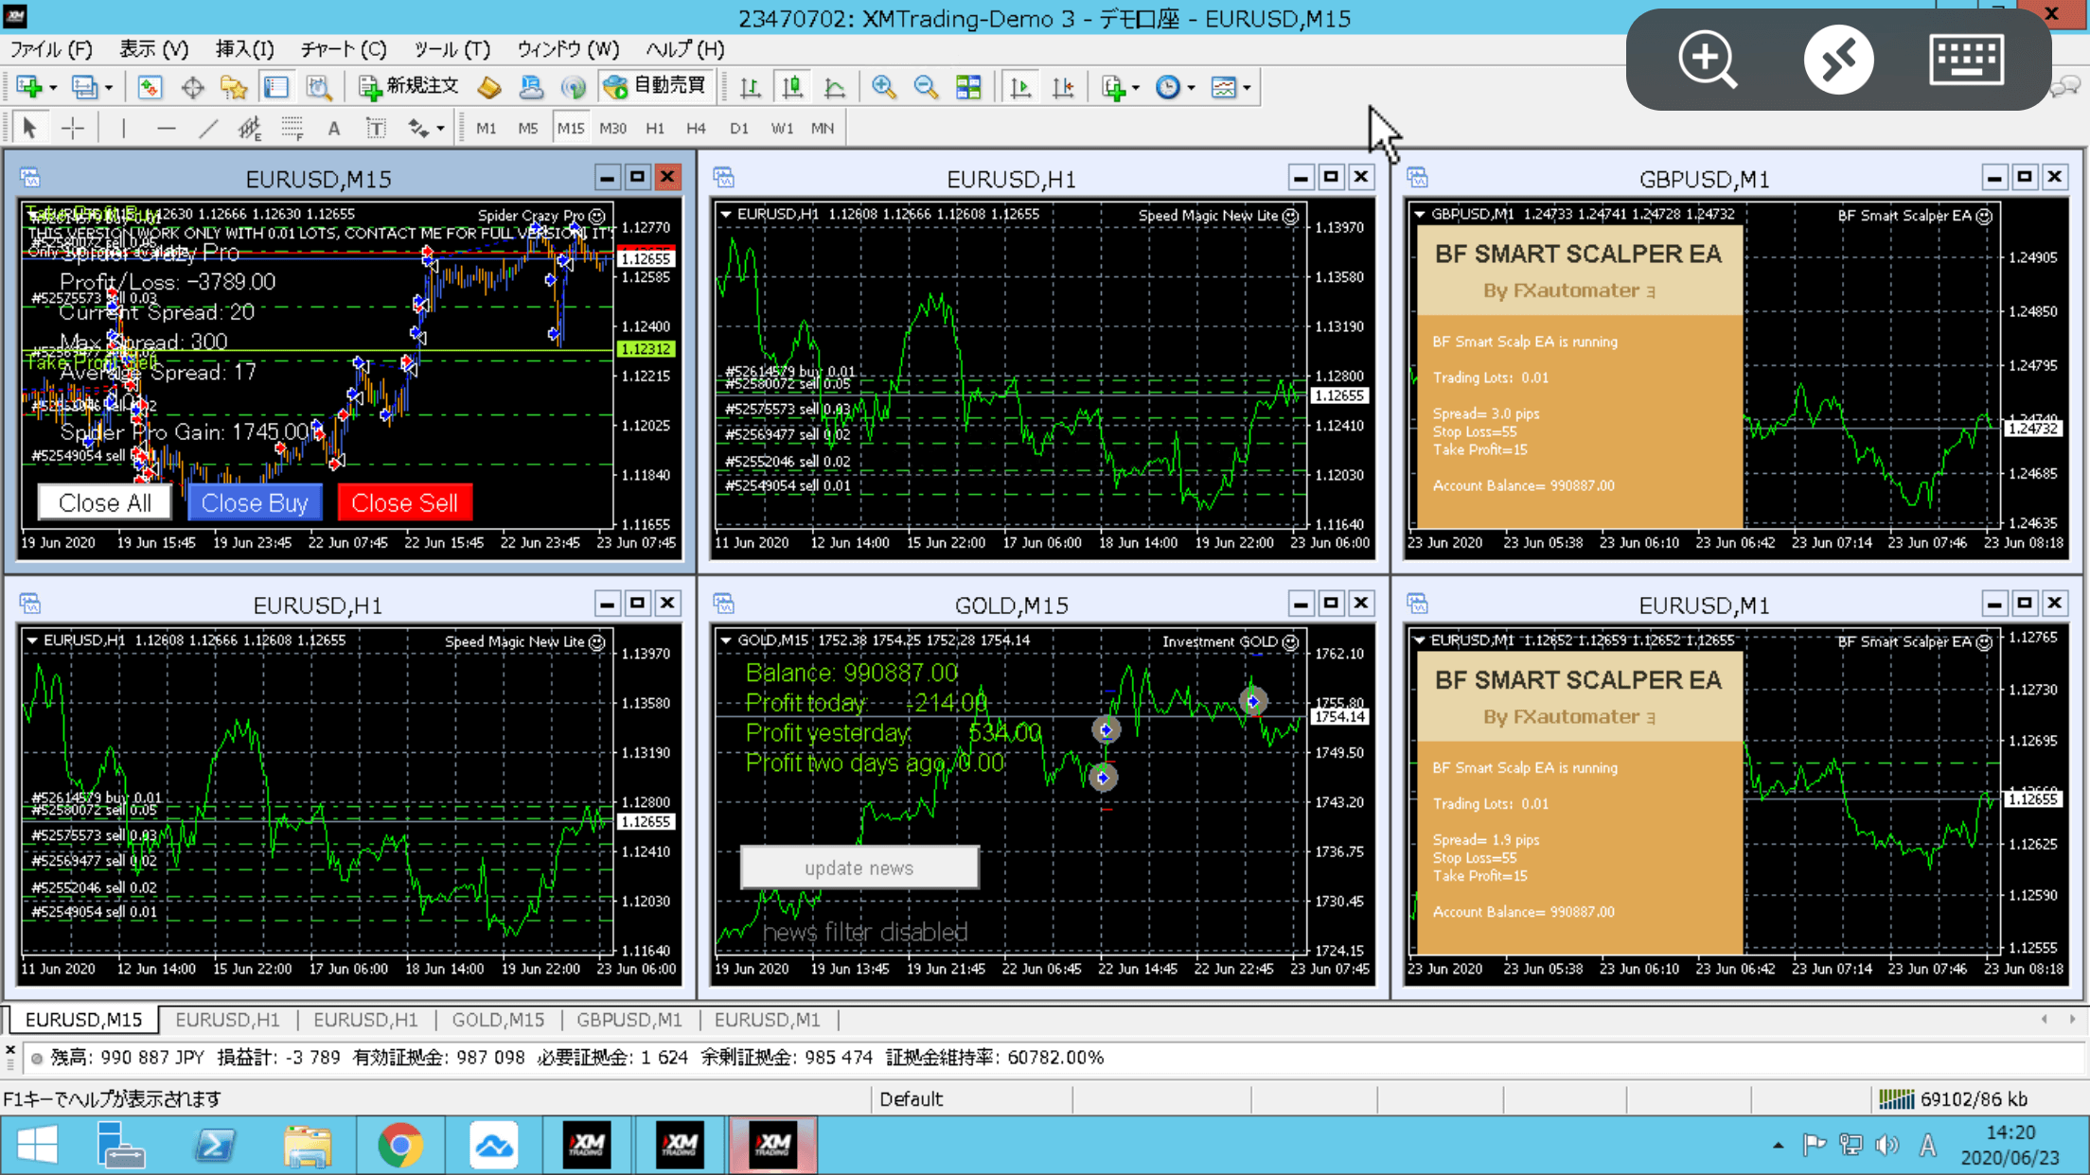
Task: Click the triangle beside GBPUSD,M1 chart header
Action: pos(1420,215)
